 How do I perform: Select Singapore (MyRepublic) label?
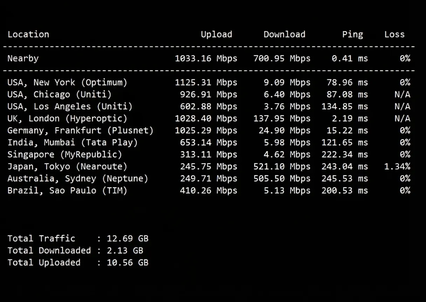coord(65,154)
